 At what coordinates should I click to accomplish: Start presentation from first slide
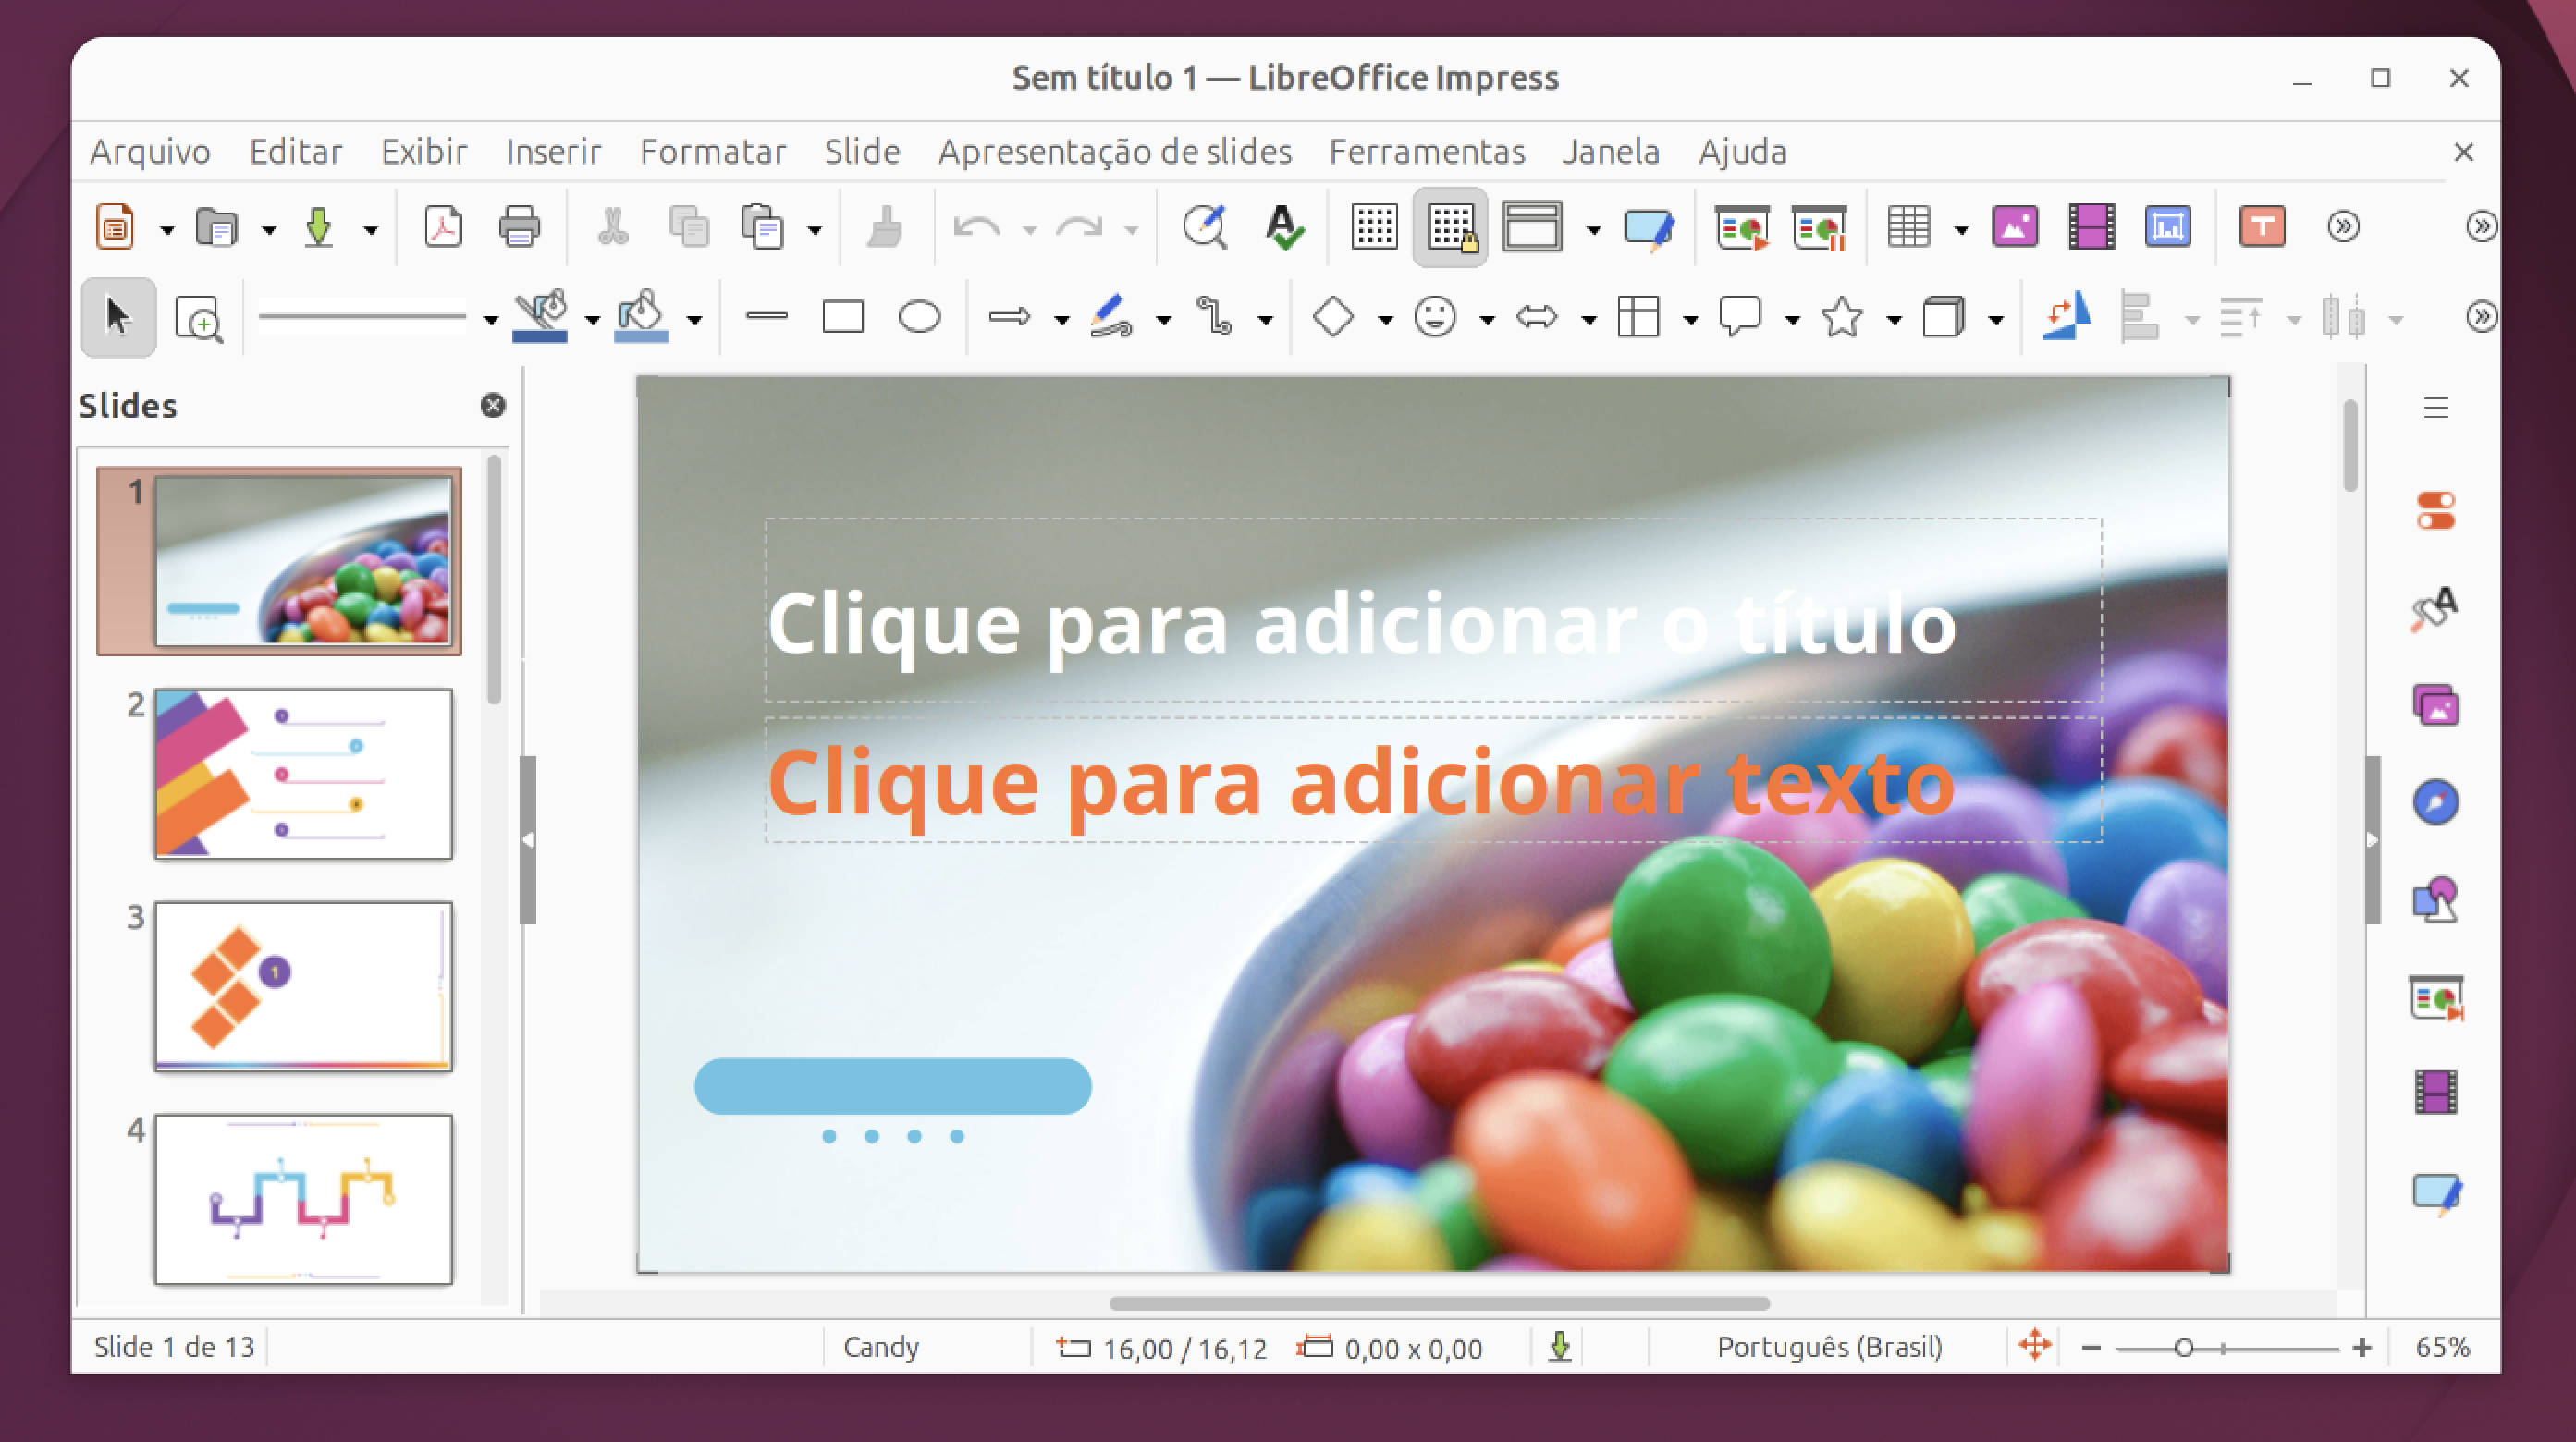(x=1742, y=227)
